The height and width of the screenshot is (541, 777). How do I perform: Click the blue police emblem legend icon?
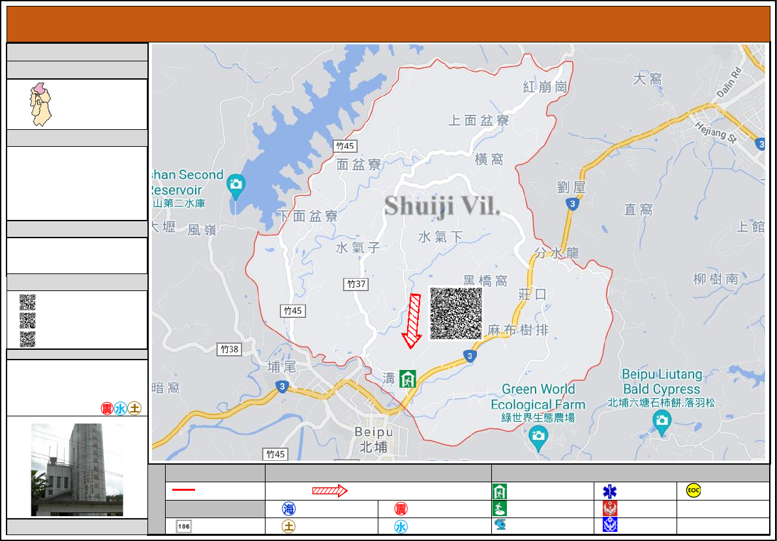[609, 525]
